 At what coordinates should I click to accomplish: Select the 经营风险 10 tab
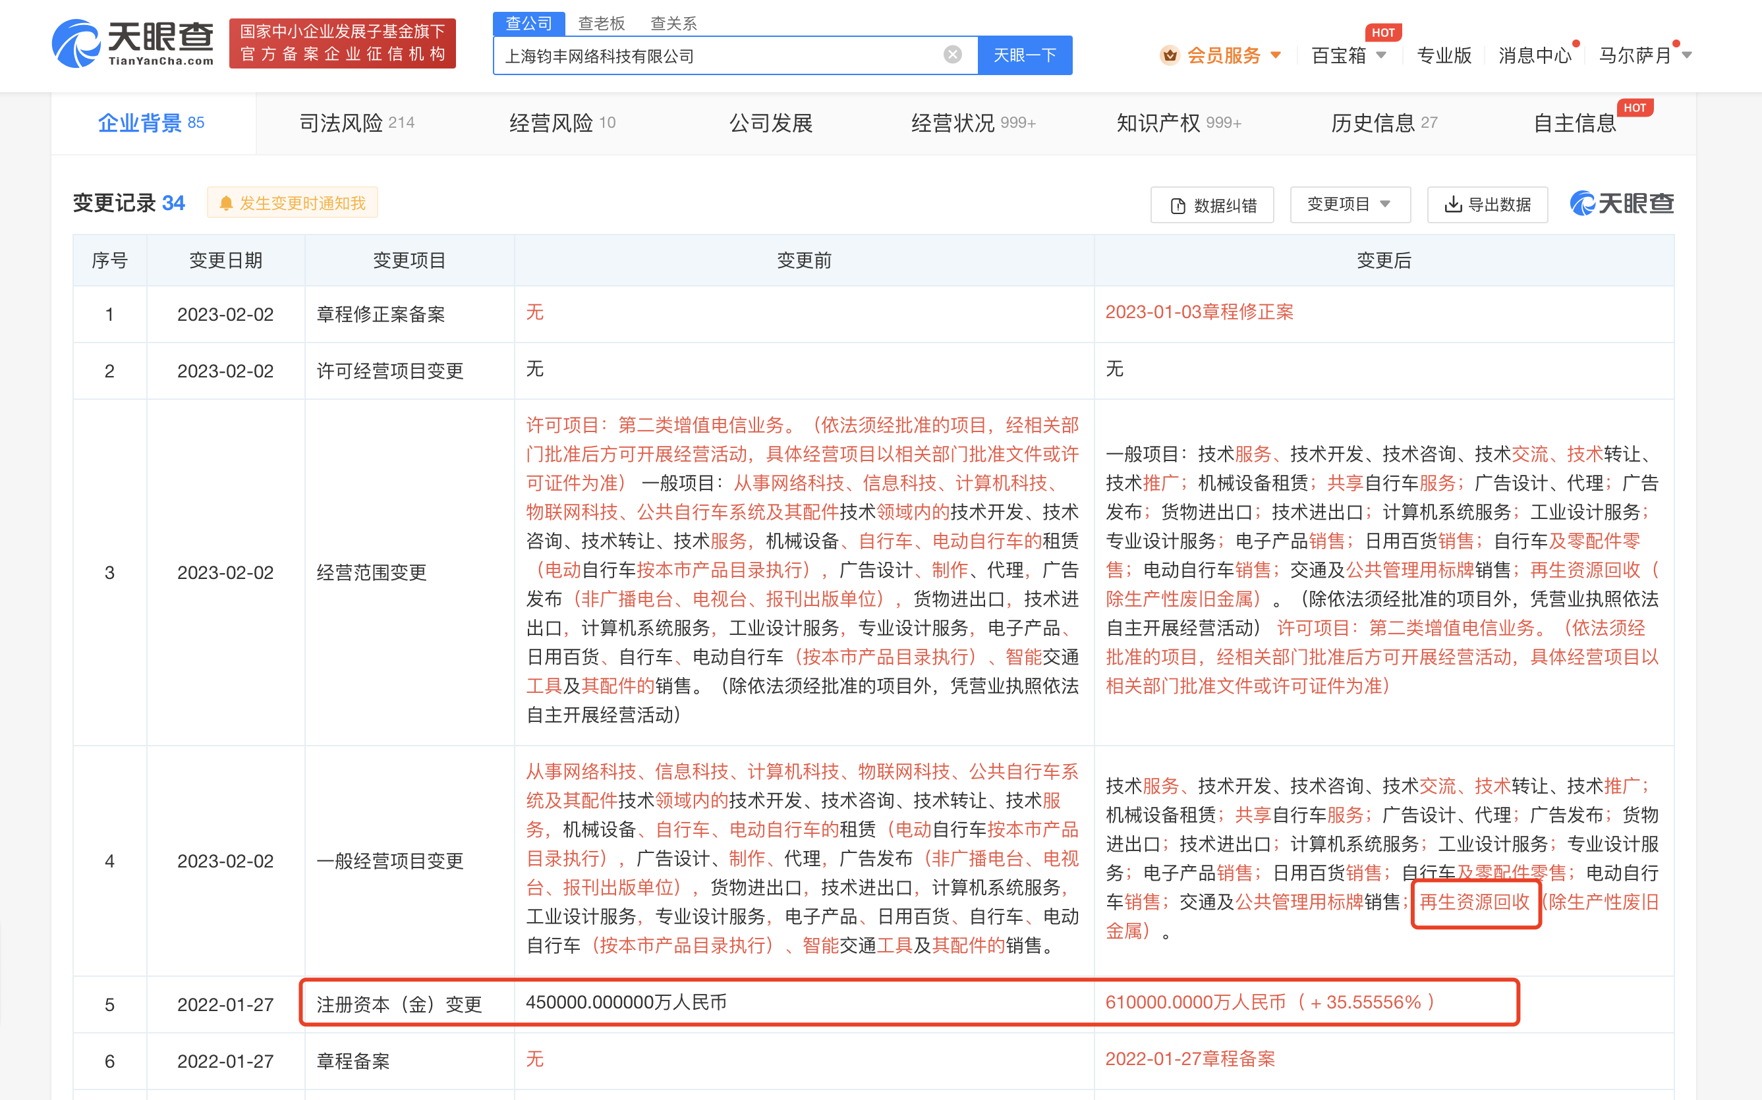tap(563, 123)
